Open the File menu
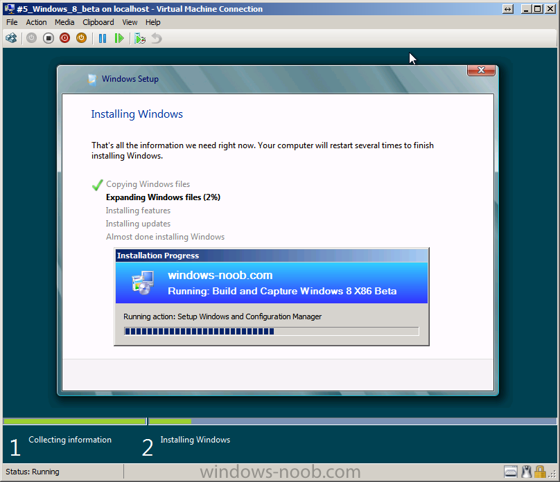 click(12, 22)
